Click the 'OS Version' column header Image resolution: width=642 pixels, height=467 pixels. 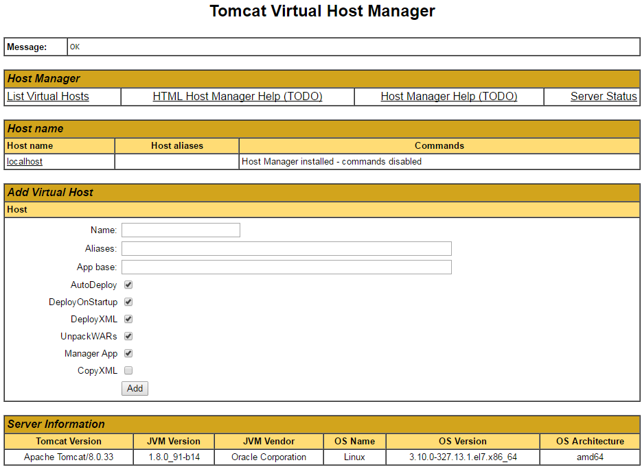tap(463, 441)
